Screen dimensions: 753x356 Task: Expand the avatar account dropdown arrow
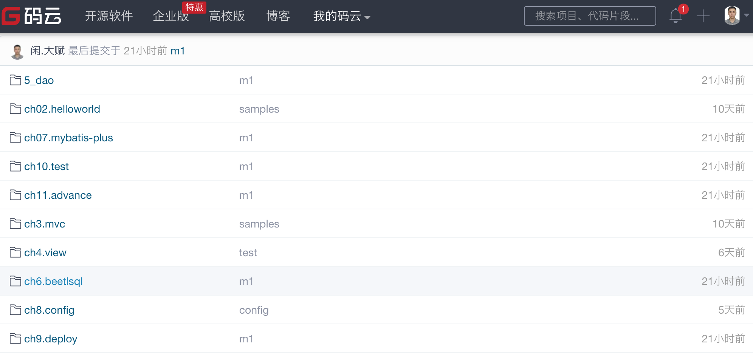[x=747, y=15]
